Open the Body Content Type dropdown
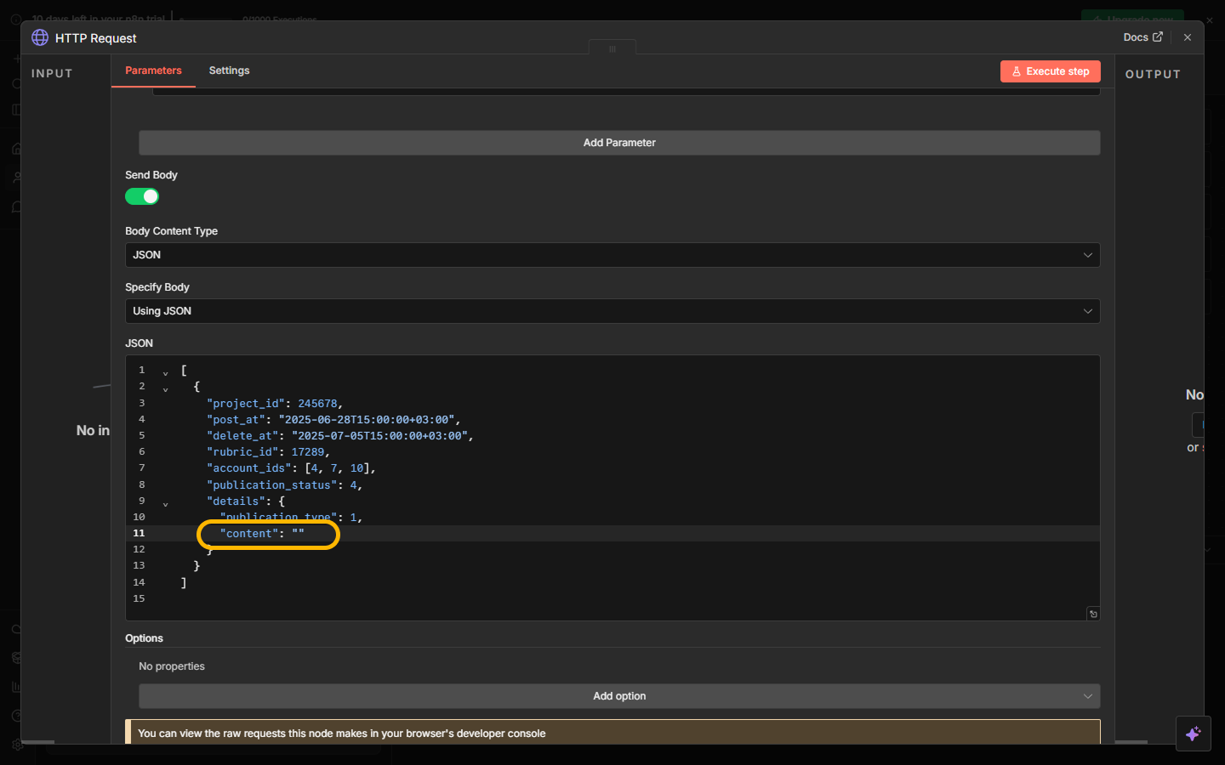1225x765 pixels. (x=612, y=255)
